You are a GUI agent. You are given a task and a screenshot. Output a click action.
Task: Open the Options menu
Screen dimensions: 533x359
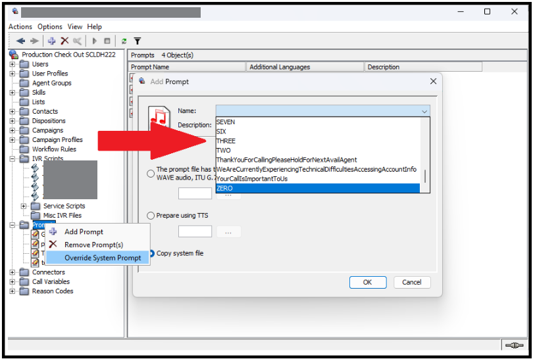(x=49, y=26)
